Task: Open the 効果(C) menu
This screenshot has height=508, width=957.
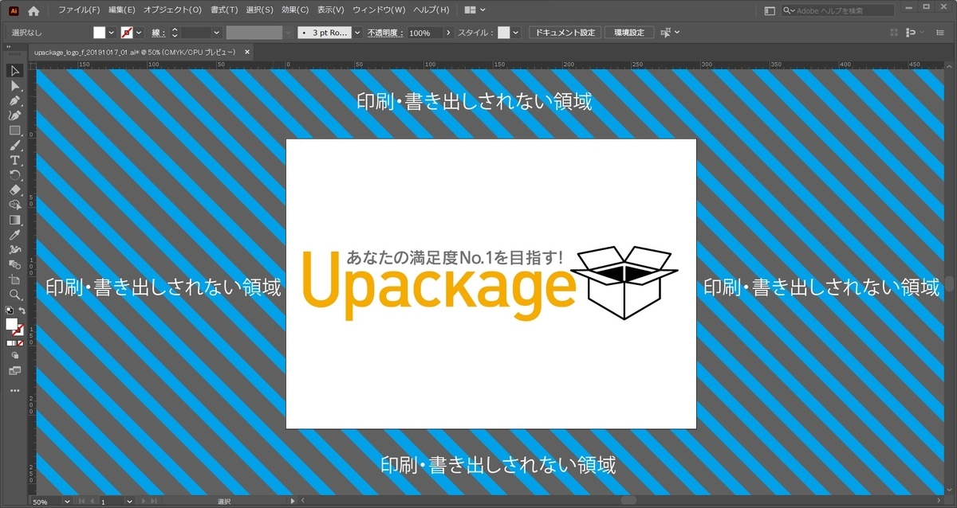Action: coord(295,10)
